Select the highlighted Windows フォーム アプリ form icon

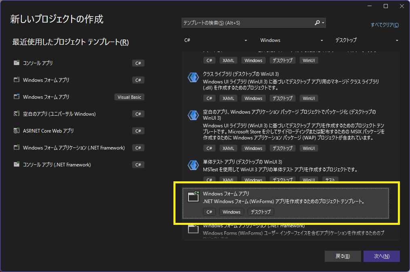point(193,197)
